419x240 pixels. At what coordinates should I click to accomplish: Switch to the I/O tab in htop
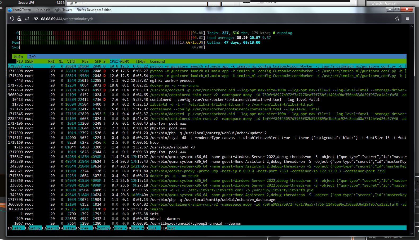[32, 57]
